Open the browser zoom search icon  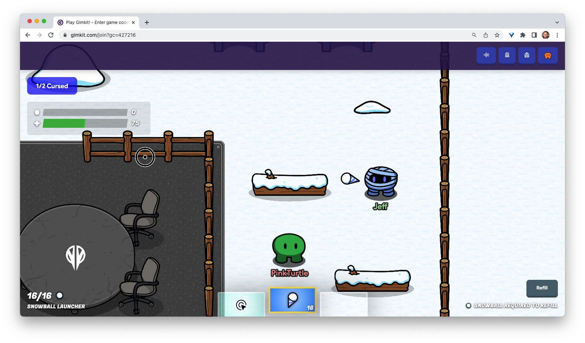click(474, 35)
